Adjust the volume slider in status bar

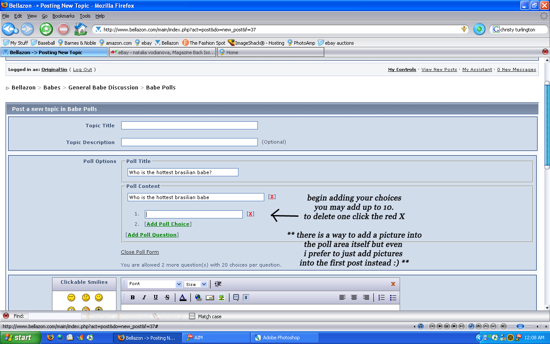click(x=520, y=326)
